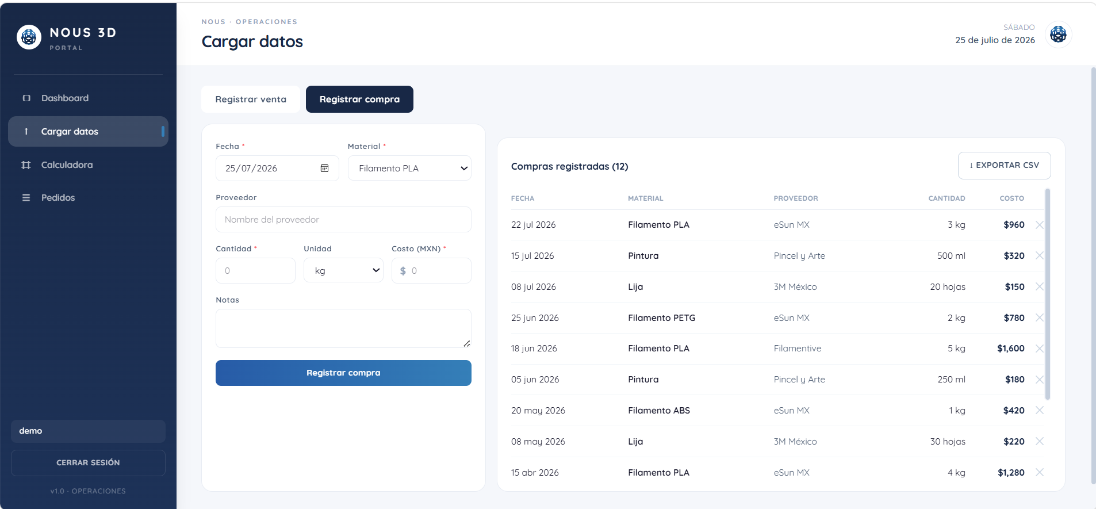Click the calendar icon in Fecha field
This screenshot has height=509, width=1096.
(x=324, y=169)
